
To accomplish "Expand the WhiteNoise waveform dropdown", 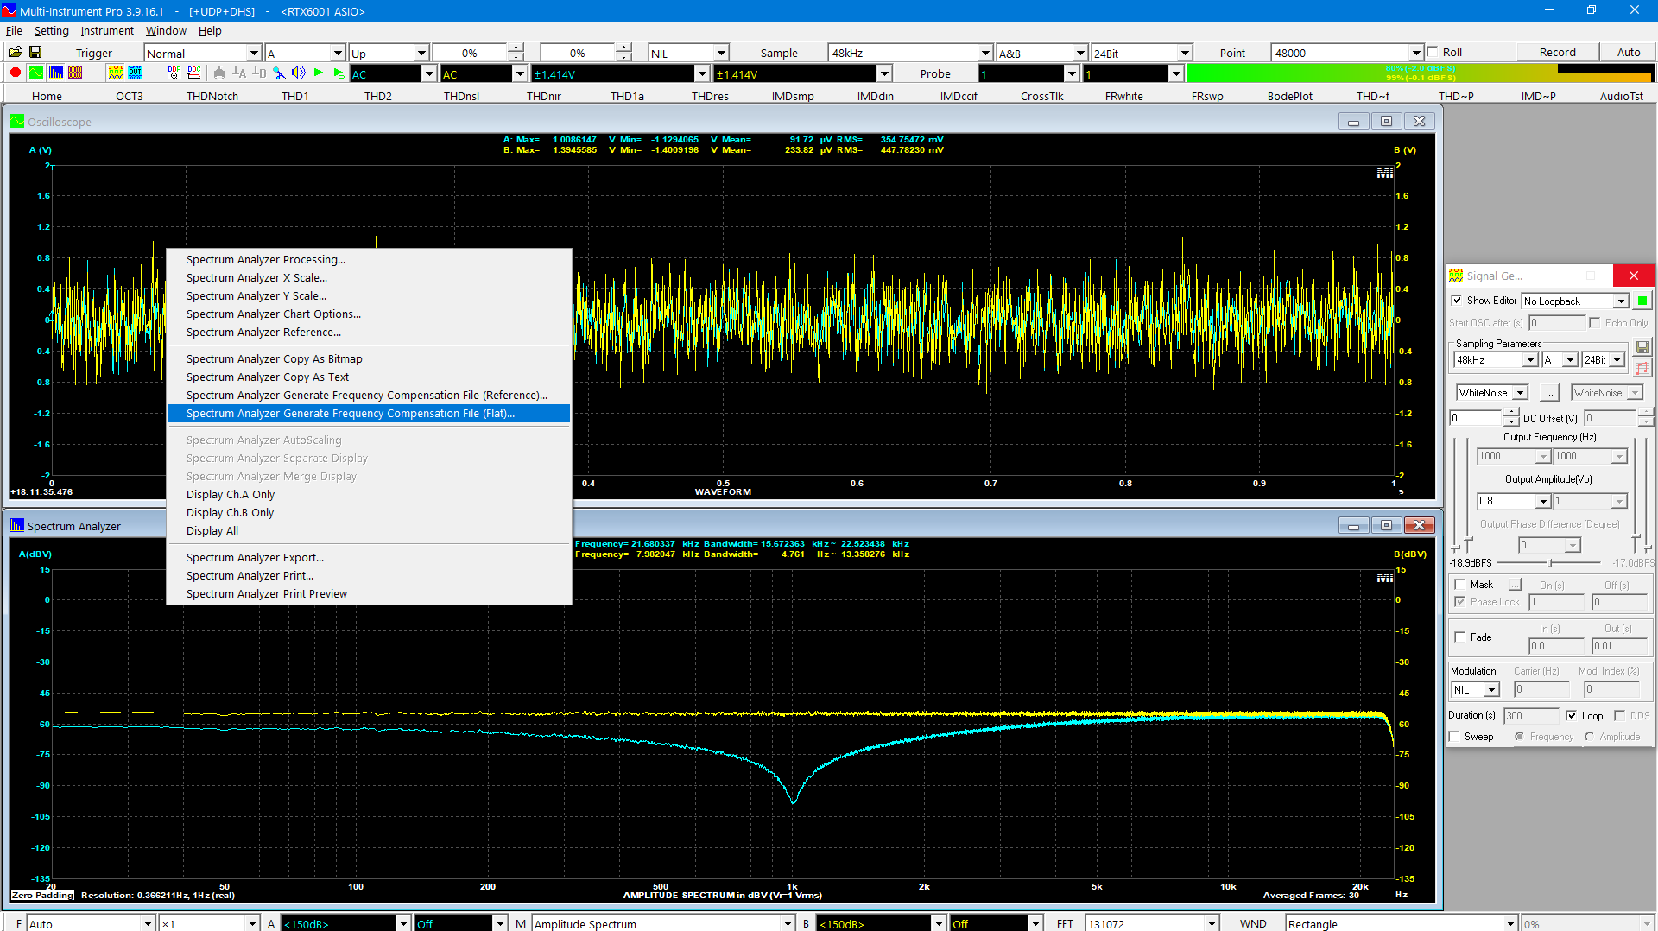I will [1520, 393].
